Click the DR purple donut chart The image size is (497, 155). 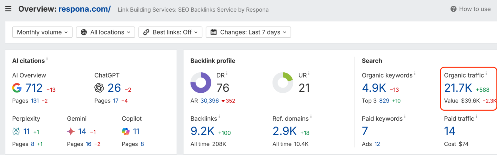point(201,83)
